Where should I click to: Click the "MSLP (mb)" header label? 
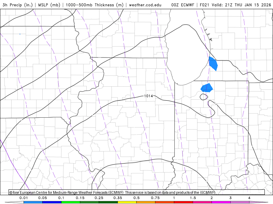point(49,5)
